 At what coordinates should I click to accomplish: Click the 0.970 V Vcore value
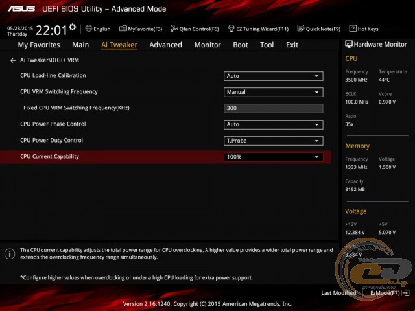point(387,102)
